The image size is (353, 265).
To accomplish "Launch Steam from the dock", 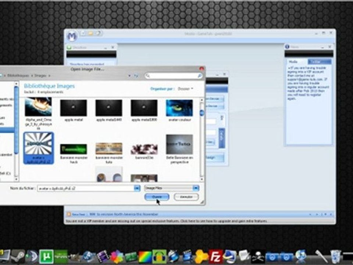I will click(18, 257).
